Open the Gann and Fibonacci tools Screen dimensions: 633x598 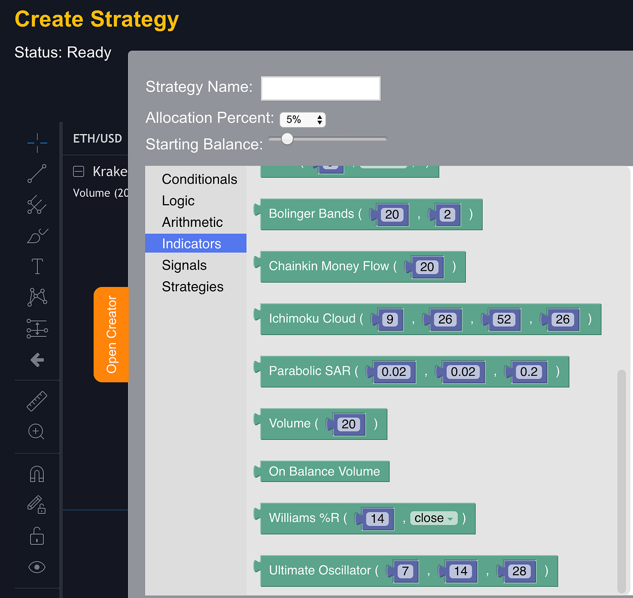tap(37, 205)
